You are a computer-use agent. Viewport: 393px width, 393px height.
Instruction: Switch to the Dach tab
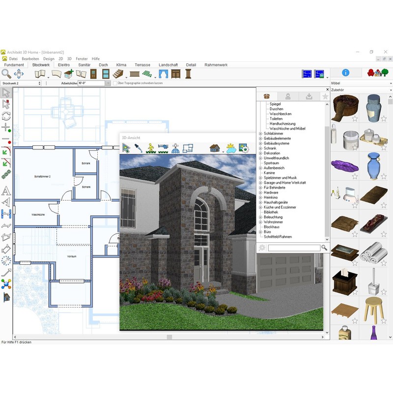click(x=103, y=65)
